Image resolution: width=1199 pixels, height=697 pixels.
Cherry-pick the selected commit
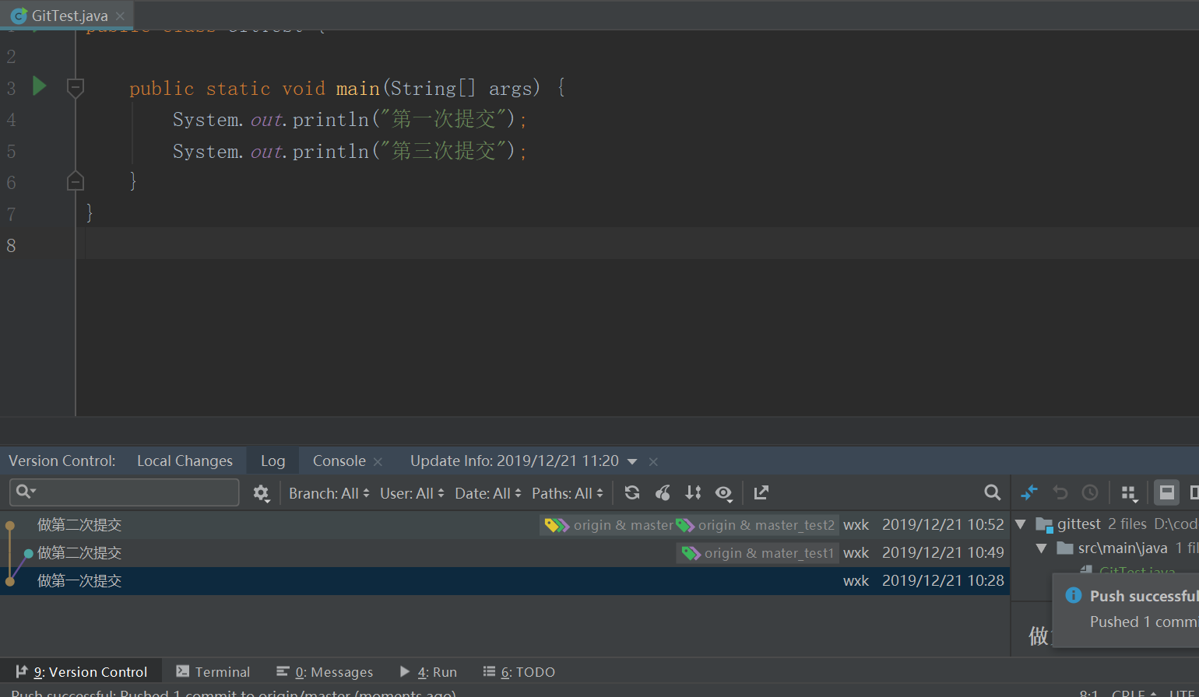(x=663, y=492)
